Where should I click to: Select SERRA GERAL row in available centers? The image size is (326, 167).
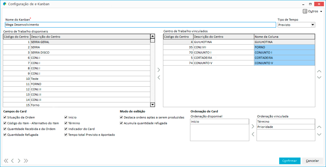[77, 42]
